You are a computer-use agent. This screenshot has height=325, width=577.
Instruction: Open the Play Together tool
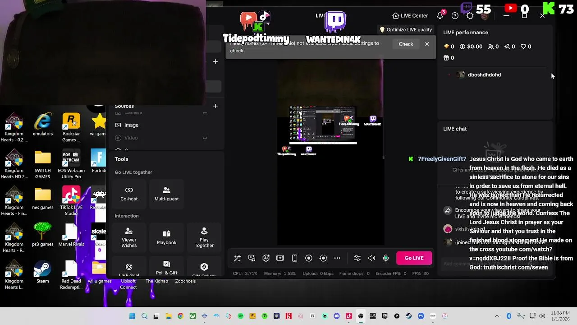pos(204,237)
